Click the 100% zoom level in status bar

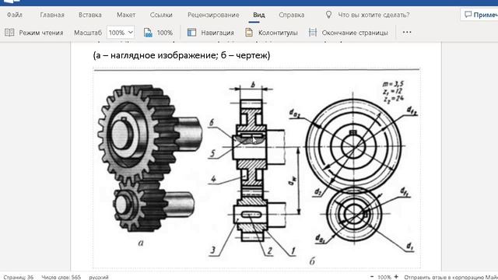pos(384,277)
